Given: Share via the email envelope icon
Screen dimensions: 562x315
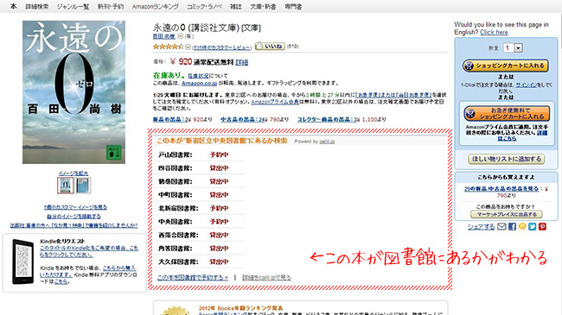Looking at the screenshot, I should (501, 227).
